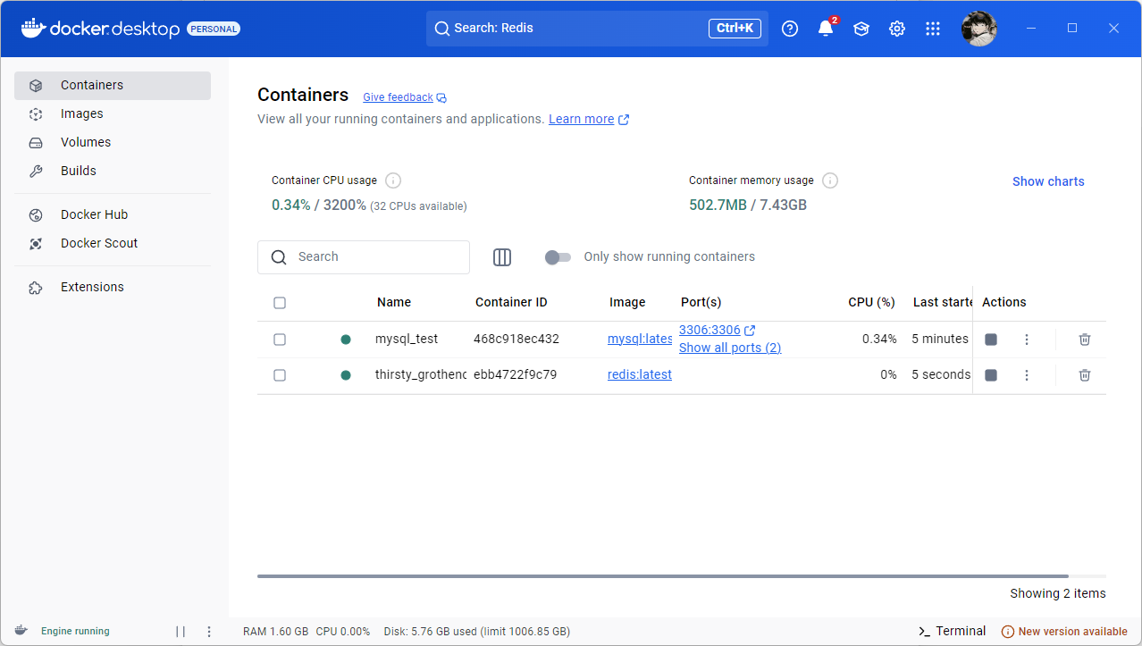
Task: Open the redis:latest image link
Action: click(639, 375)
